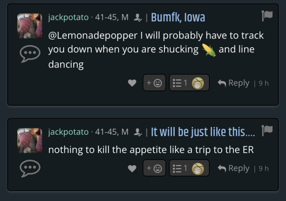Click verified user icon in second comment header
This screenshot has height=201, width=286.
click(x=138, y=132)
